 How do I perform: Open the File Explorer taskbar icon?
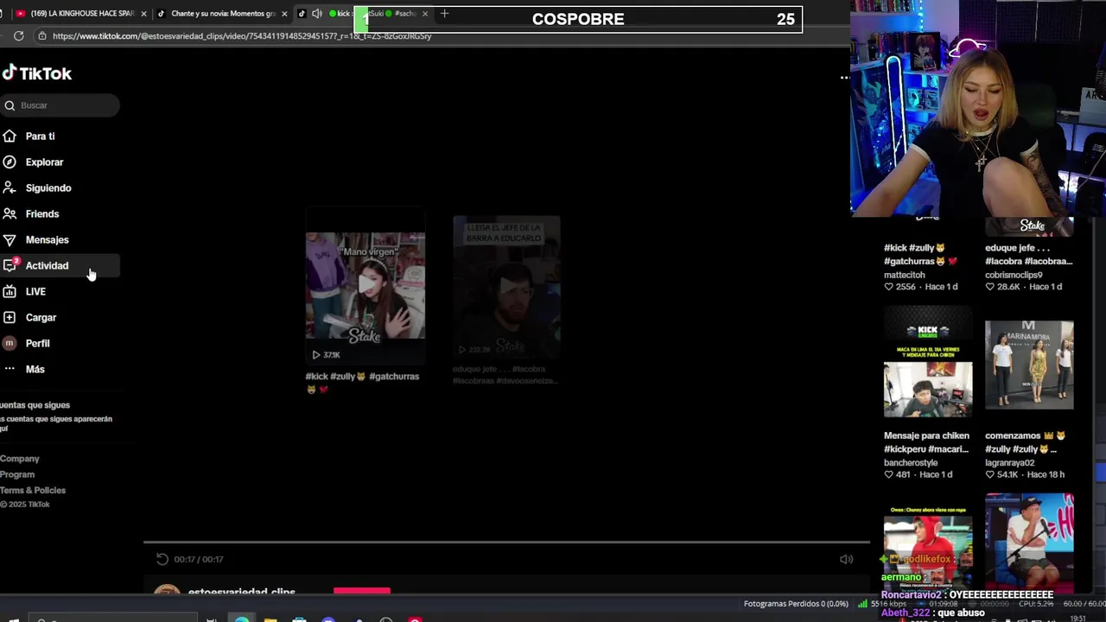click(270, 619)
